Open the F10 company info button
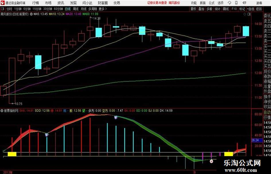 (234, 9)
